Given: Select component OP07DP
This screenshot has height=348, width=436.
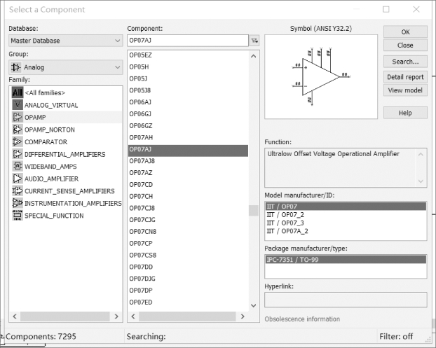Looking at the screenshot, I should click(x=189, y=290).
